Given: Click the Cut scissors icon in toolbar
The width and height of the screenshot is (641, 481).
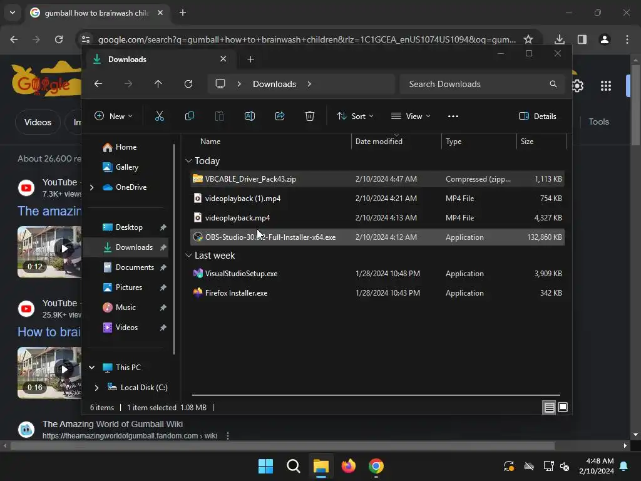Looking at the screenshot, I should (x=160, y=116).
